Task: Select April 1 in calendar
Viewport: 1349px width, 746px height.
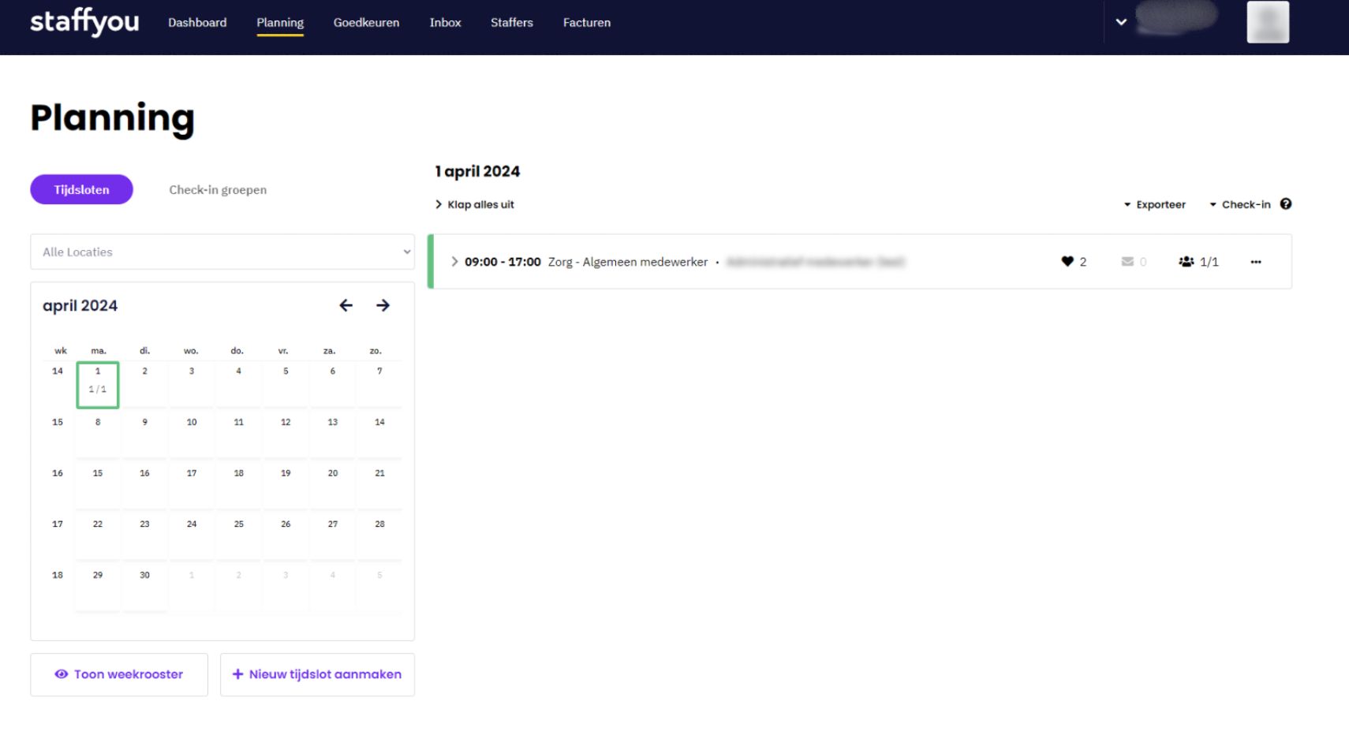Action: tap(98, 385)
